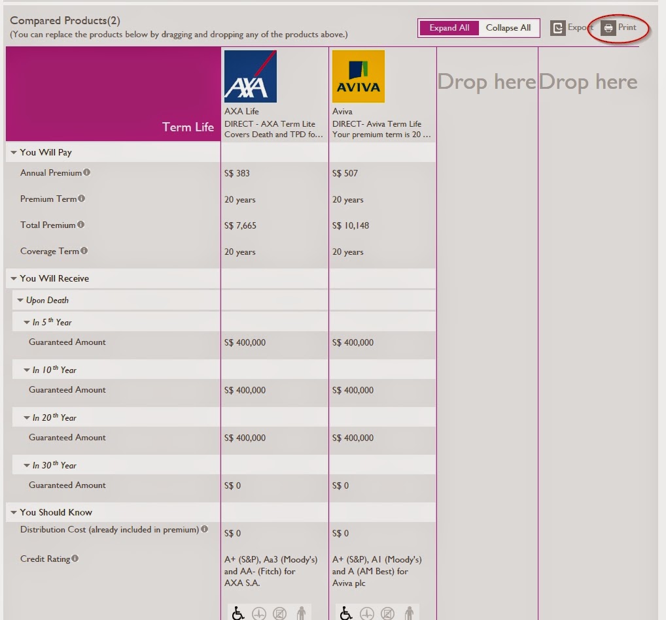
Task: Collapse the You Will Receive section
Action: (14, 278)
